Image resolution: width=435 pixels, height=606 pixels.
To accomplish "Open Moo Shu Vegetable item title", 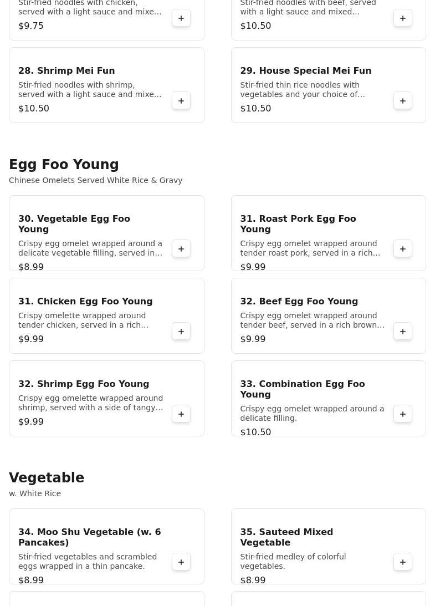I will pyautogui.click(x=89, y=537).
